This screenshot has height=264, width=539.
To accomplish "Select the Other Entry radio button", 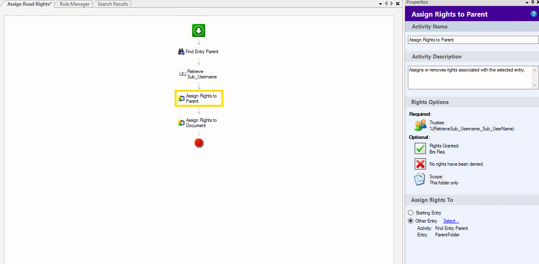I will (410, 221).
